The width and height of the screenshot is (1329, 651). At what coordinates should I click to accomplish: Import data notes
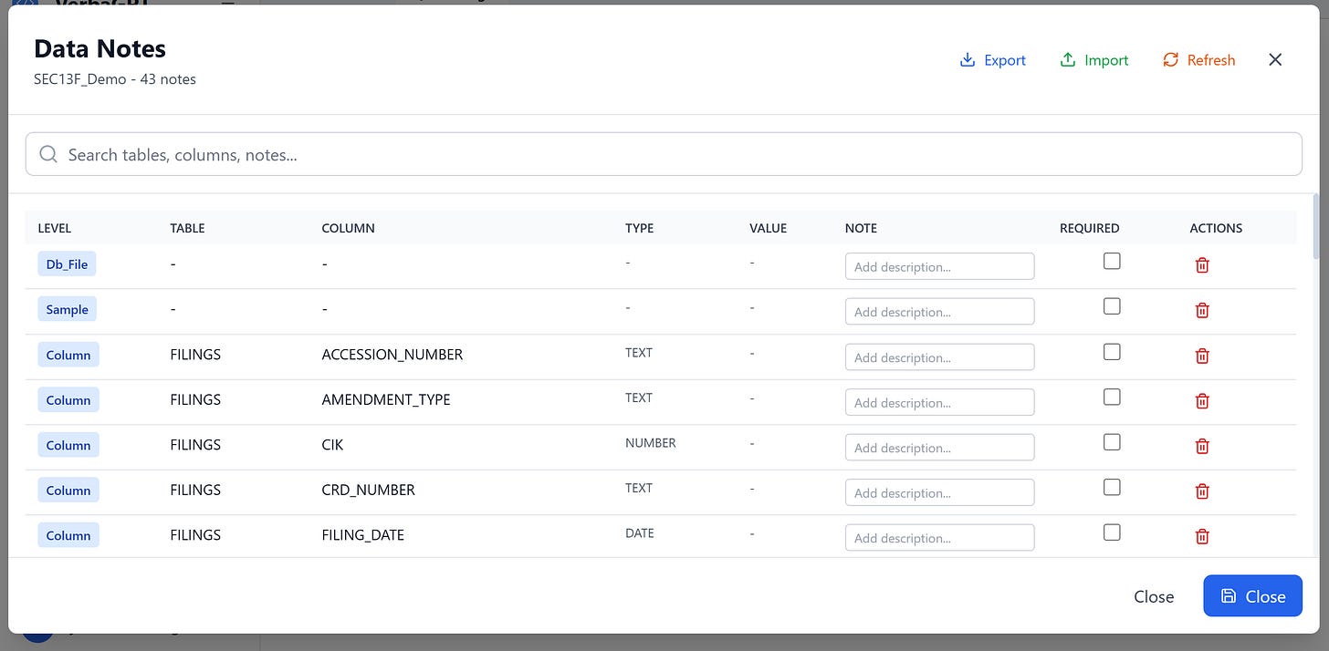pos(1094,60)
